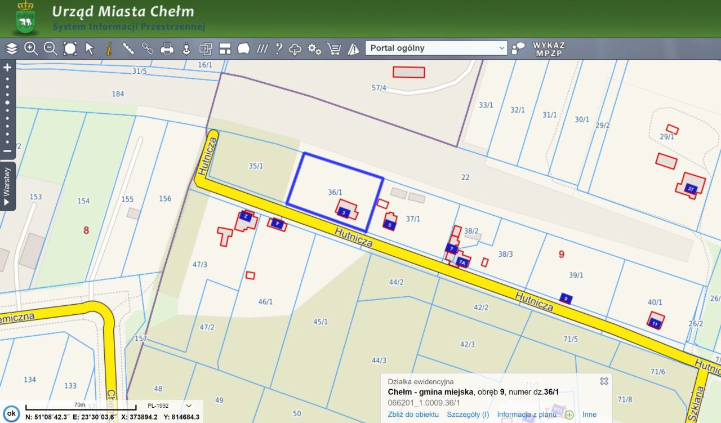Close the Działka ewidencyjna info popup
Image resolution: width=721 pixels, height=423 pixels.
(604, 381)
